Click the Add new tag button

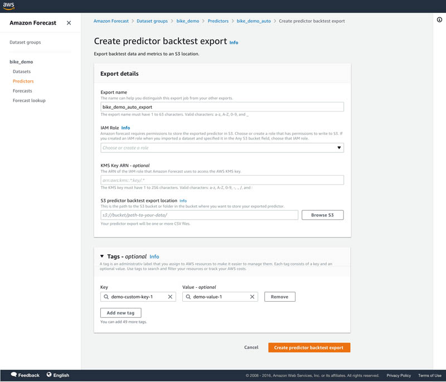click(120, 313)
